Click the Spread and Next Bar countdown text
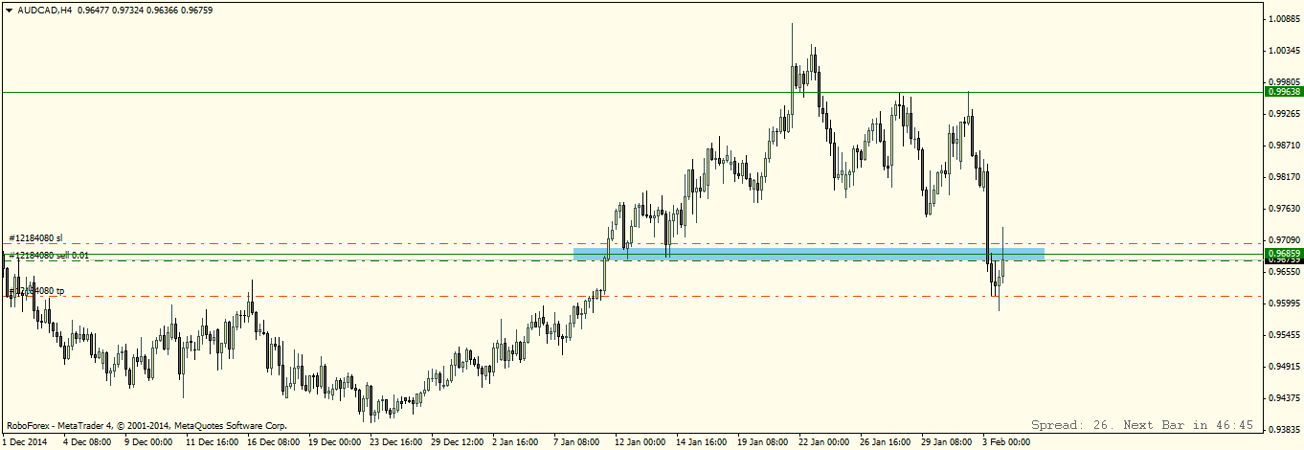This screenshot has width=1304, height=450. [1142, 424]
